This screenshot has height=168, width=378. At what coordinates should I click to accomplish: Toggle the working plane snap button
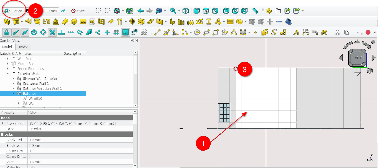(126, 32)
